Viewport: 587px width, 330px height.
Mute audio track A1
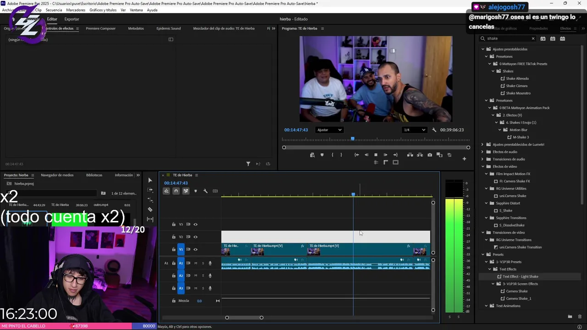coord(196,263)
